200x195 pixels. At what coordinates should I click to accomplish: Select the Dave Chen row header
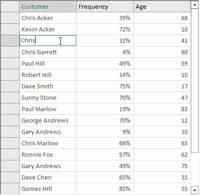click(10, 177)
